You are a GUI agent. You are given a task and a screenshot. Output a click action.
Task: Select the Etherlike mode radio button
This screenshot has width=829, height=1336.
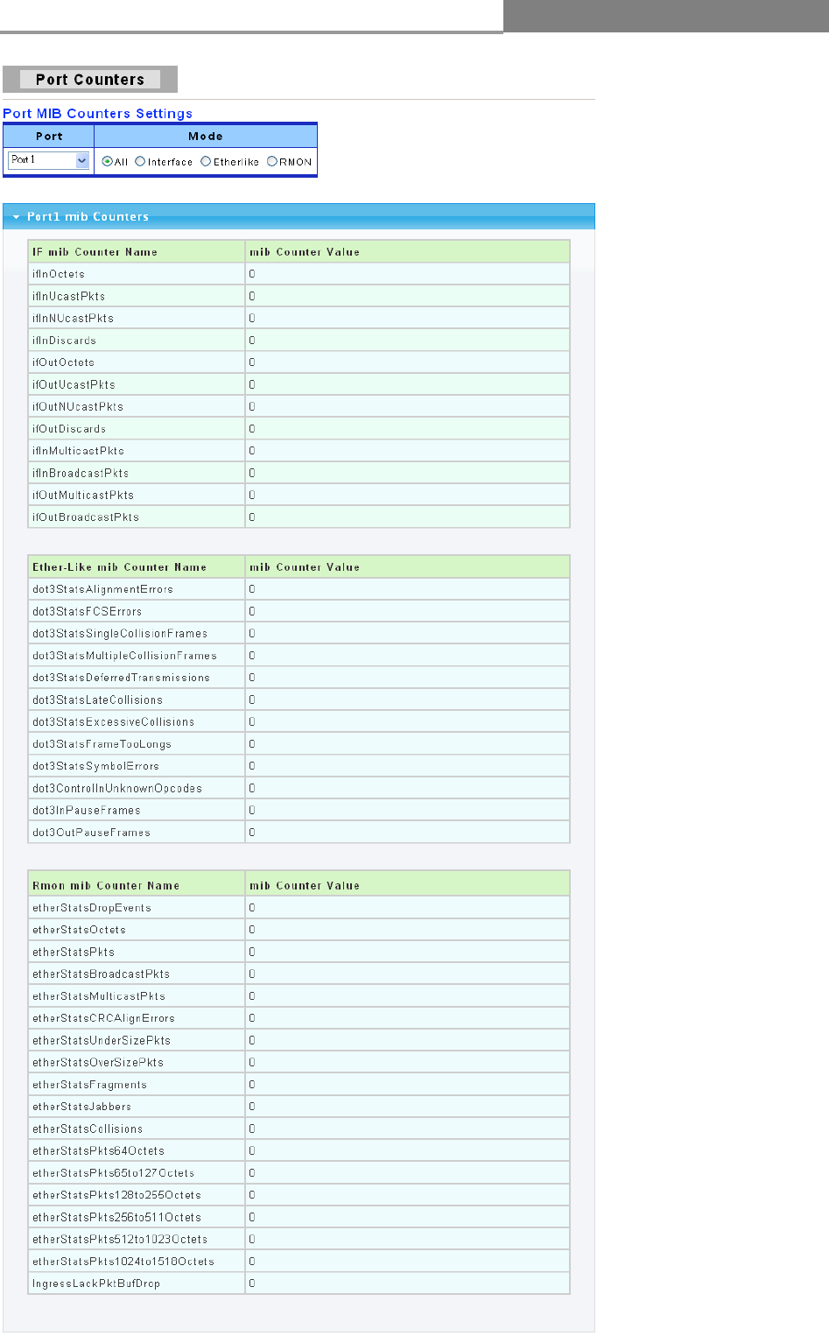tap(206, 161)
